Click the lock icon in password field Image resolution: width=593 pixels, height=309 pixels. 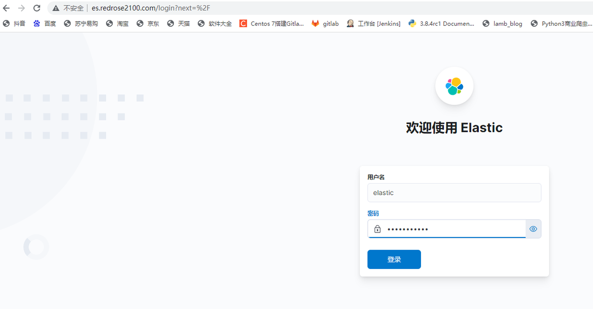click(378, 229)
